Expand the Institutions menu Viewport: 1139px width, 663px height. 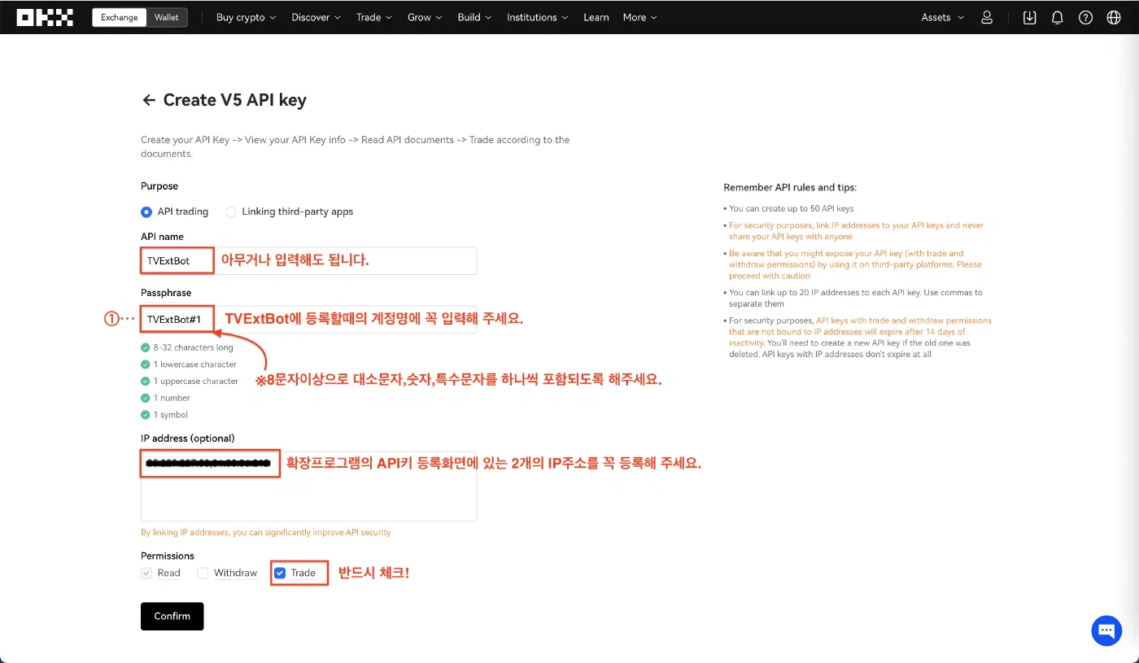[537, 17]
